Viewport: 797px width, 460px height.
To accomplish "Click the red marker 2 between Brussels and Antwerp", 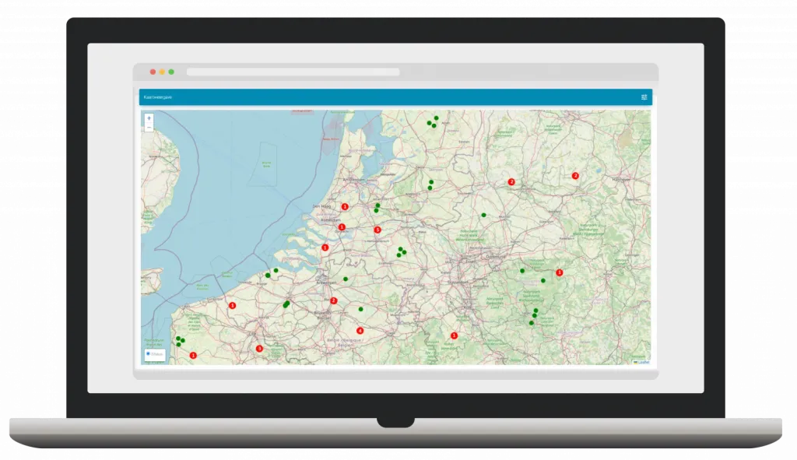I will (332, 300).
